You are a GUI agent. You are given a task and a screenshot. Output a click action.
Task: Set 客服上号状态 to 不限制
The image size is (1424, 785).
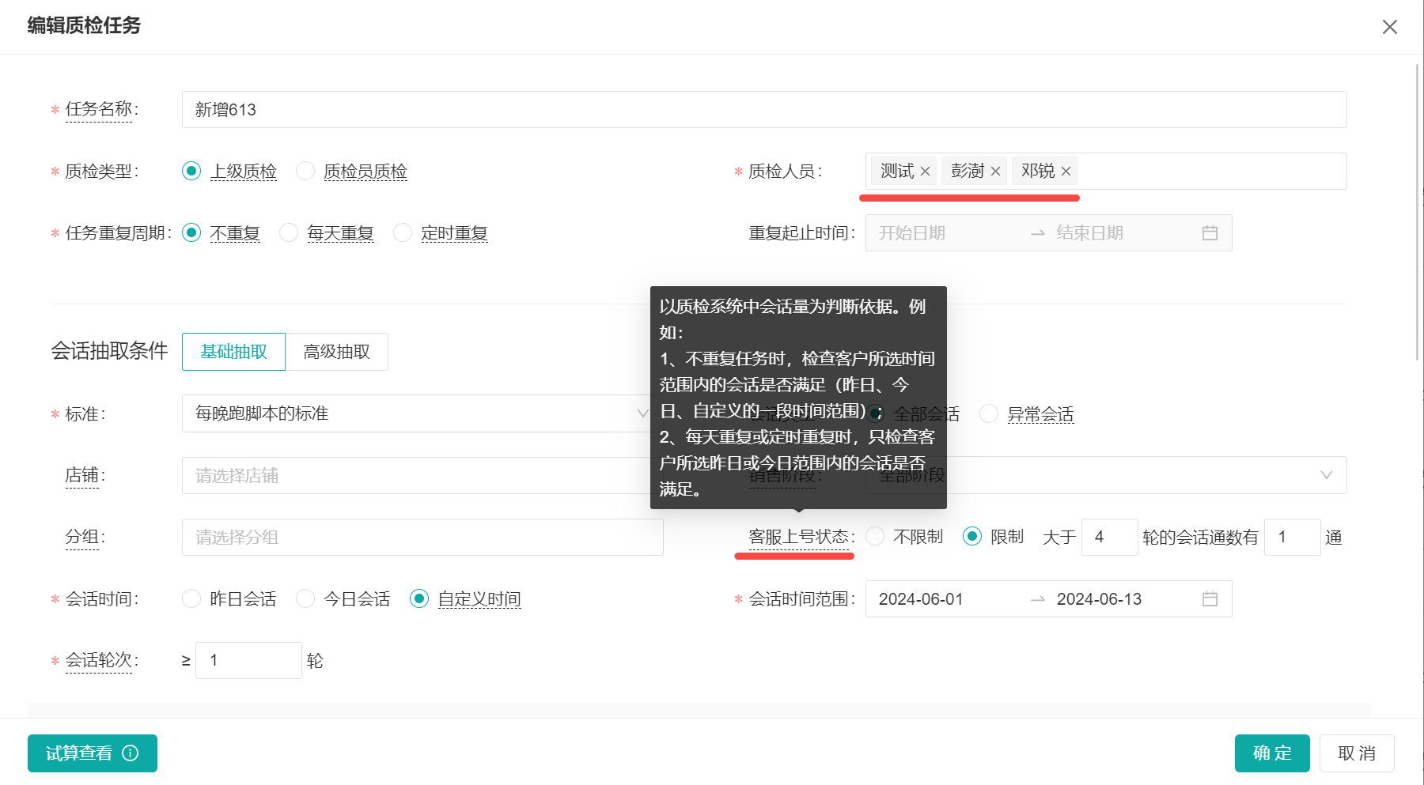click(875, 537)
